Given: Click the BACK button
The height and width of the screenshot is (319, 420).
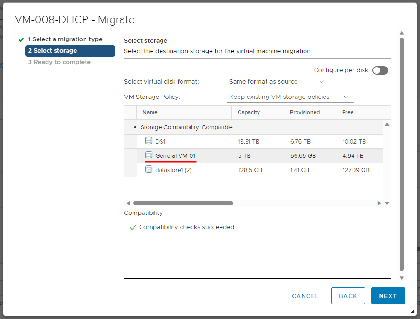Looking at the screenshot, I should point(348,296).
